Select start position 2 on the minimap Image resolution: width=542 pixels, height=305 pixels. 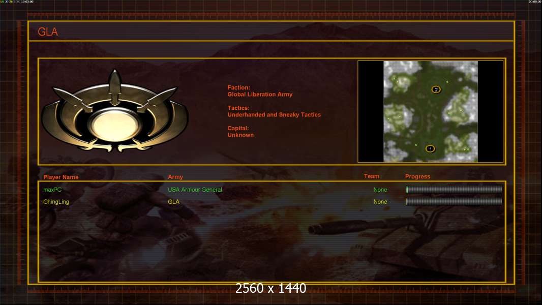click(x=436, y=89)
